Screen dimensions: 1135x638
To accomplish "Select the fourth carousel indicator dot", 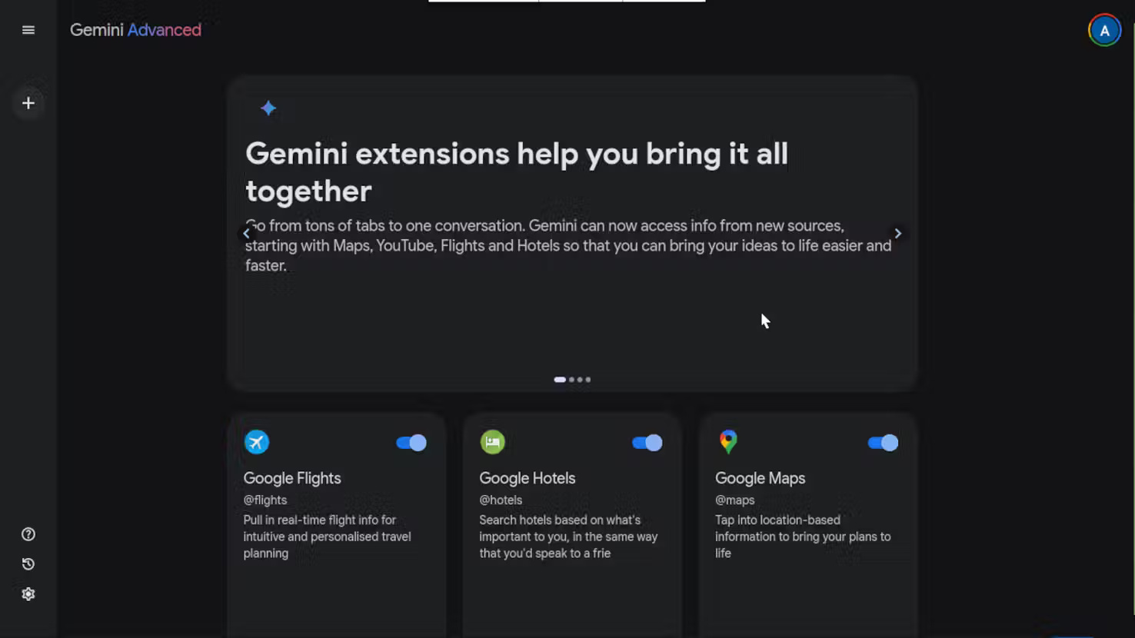I will pyautogui.click(x=588, y=380).
